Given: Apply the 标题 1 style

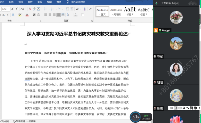Looking at the screenshot, I should click(x=130, y=12).
